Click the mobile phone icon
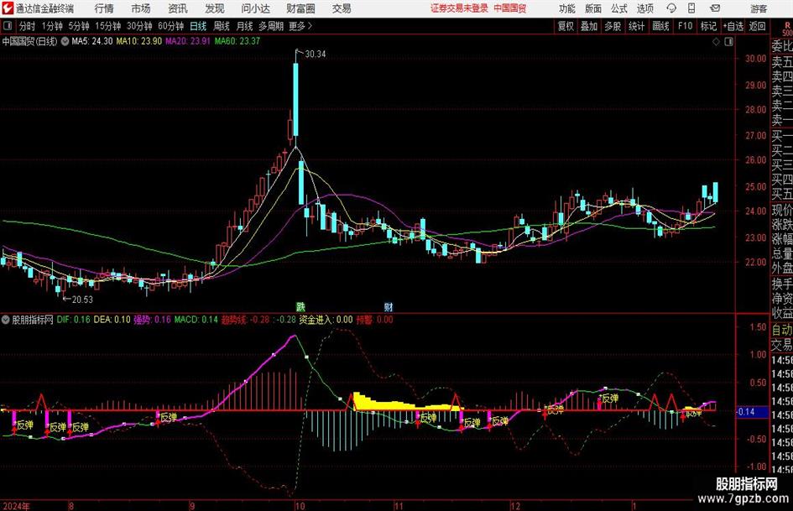793x511 pixels. (691, 8)
